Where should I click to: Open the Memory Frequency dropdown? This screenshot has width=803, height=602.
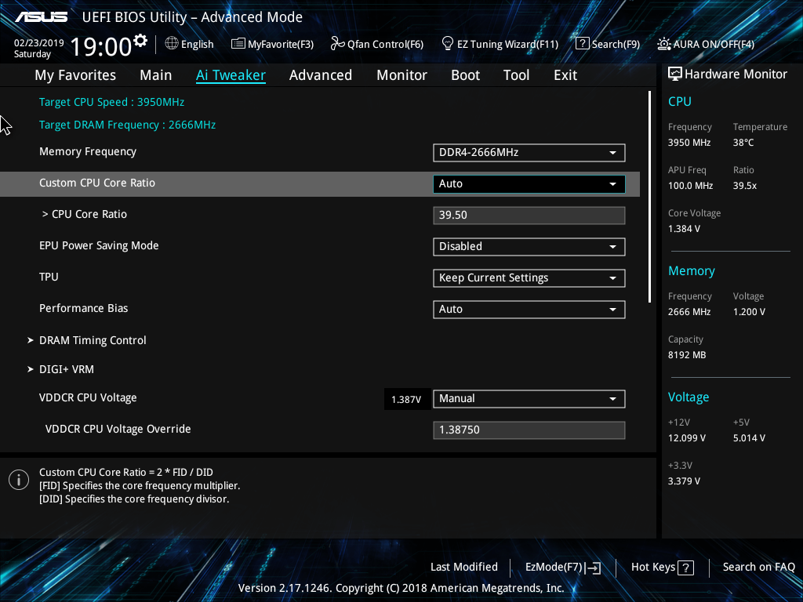tap(529, 153)
